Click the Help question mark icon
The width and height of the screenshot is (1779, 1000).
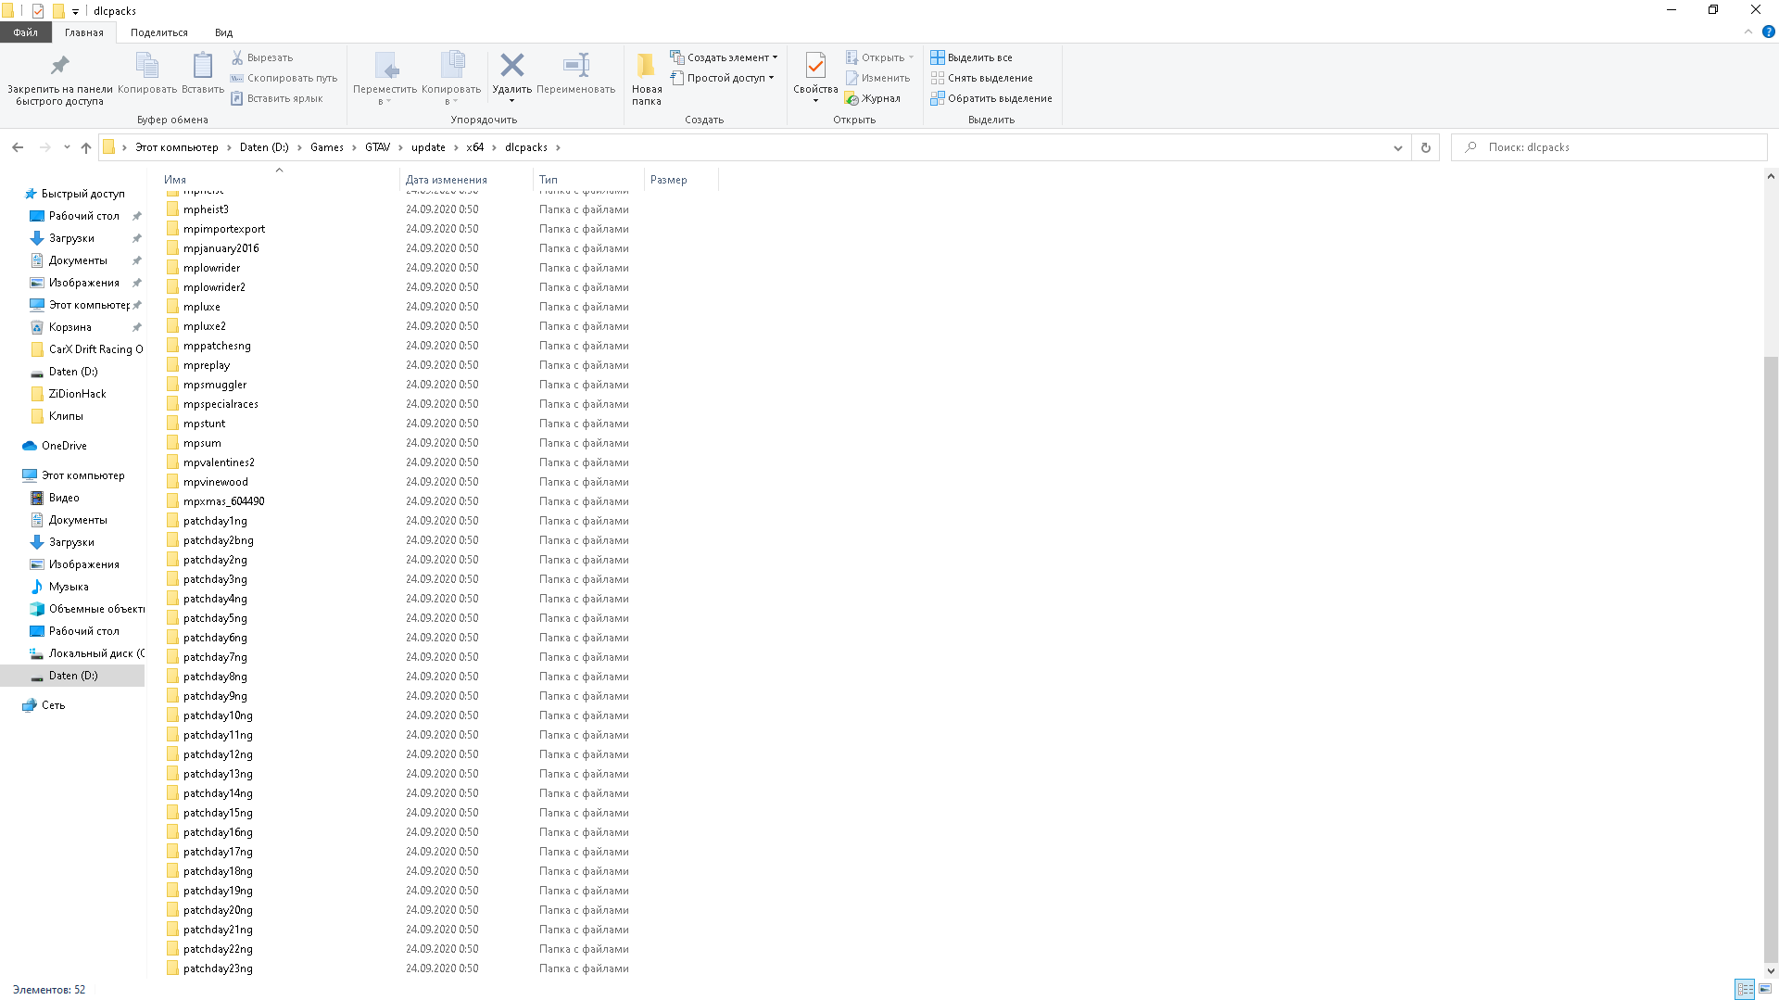click(x=1768, y=32)
